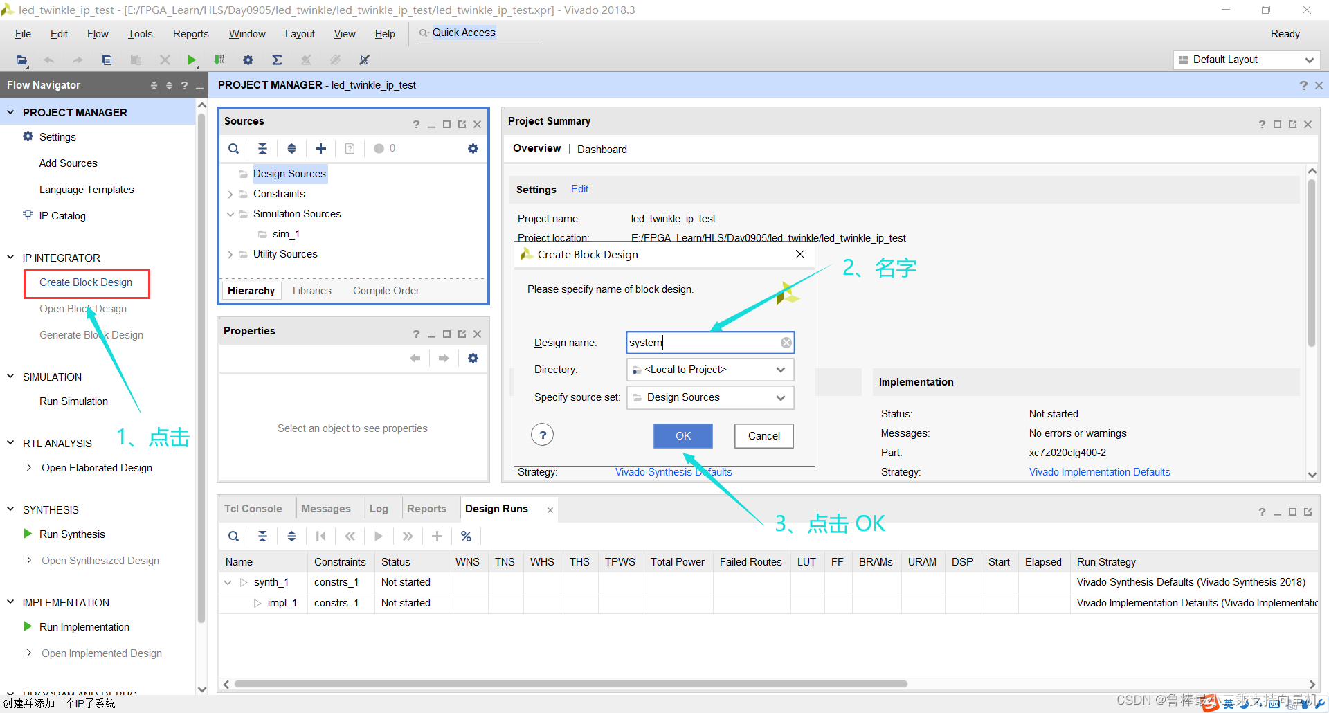The width and height of the screenshot is (1329, 713).
Task: Switch to the Compile Order tab
Action: tap(386, 291)
